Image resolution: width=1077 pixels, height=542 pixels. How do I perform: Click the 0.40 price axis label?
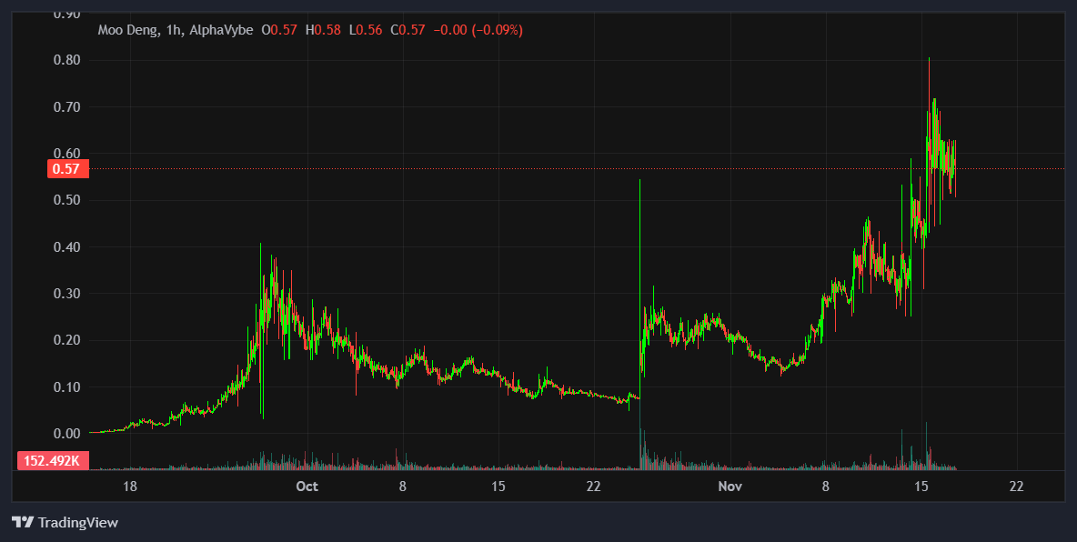pos(67,247)
